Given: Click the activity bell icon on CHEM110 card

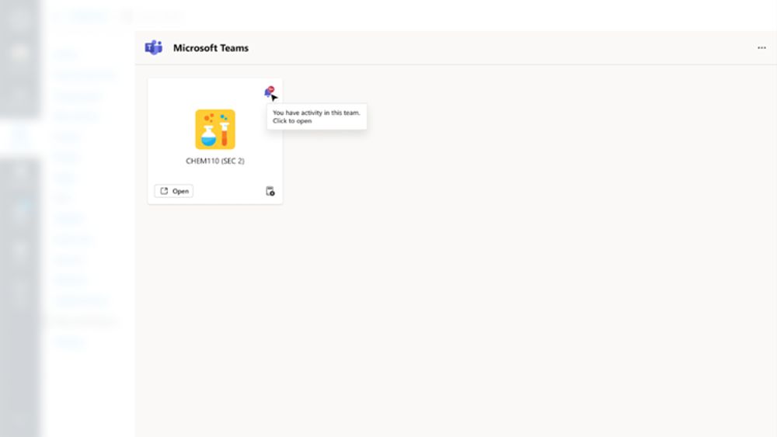Looking at the screenshot, I should click(x=268, y=92).
